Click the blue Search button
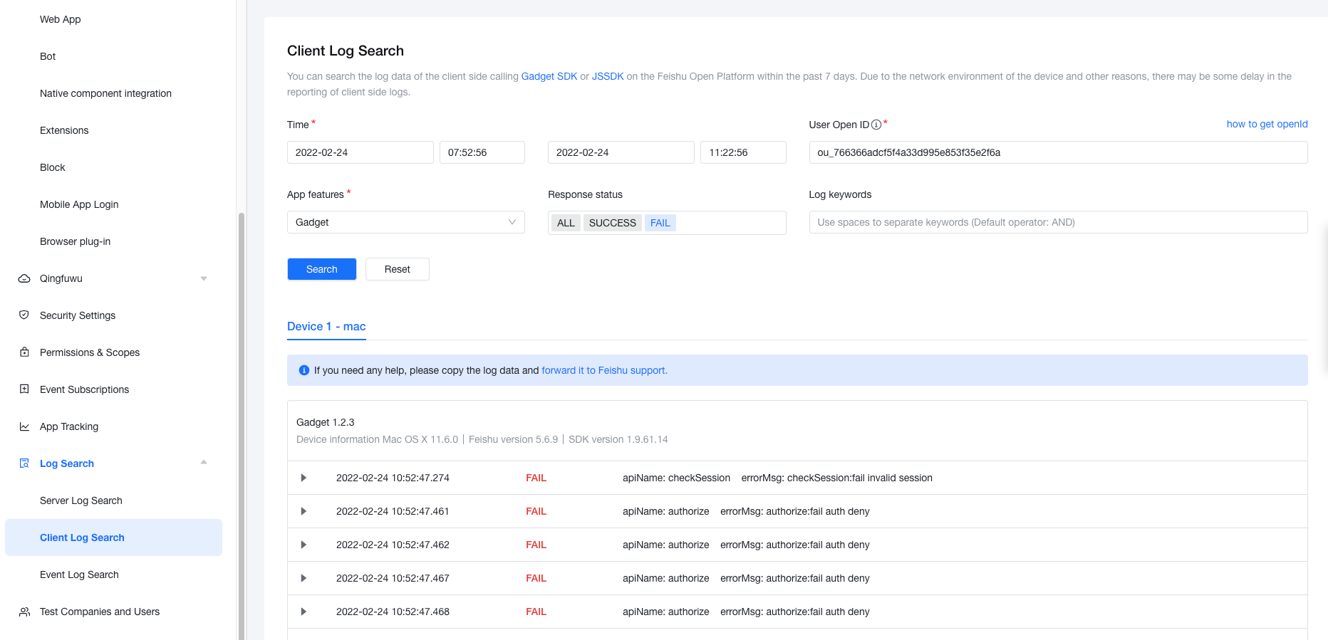The width and height of the screenshot is (1328, 640). (x=321, y=269)
